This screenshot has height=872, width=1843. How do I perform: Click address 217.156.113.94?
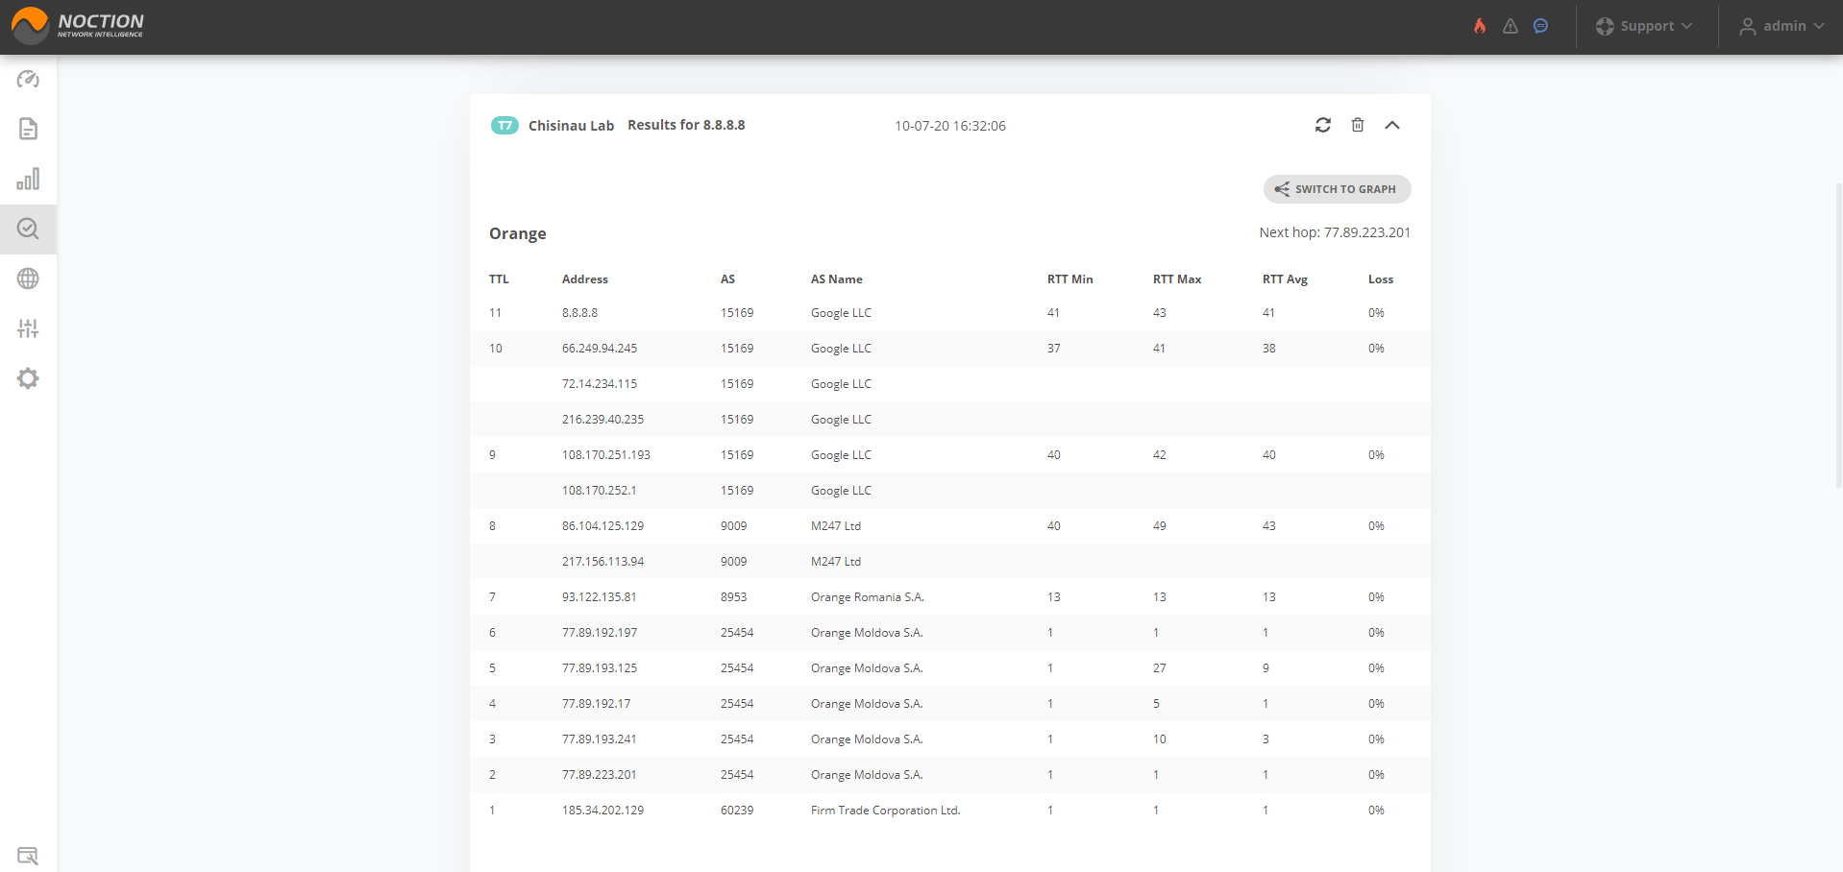pyautogui.click(x=602, y=562)
